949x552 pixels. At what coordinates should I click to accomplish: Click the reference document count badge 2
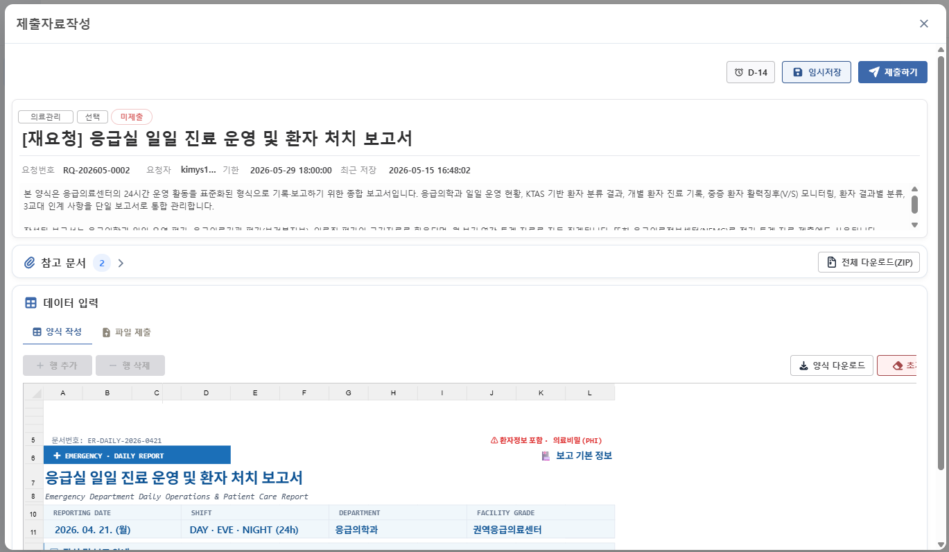101,263
